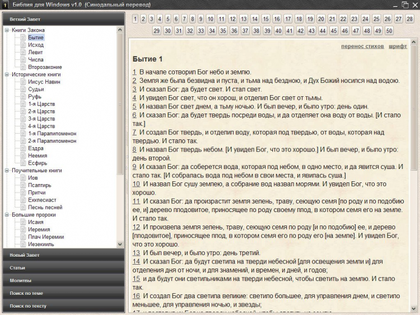Viewport: 420px width, 315px height.
Task: Go to chapter 2 button
Action: pyautogui.click(x=143, y=18)
